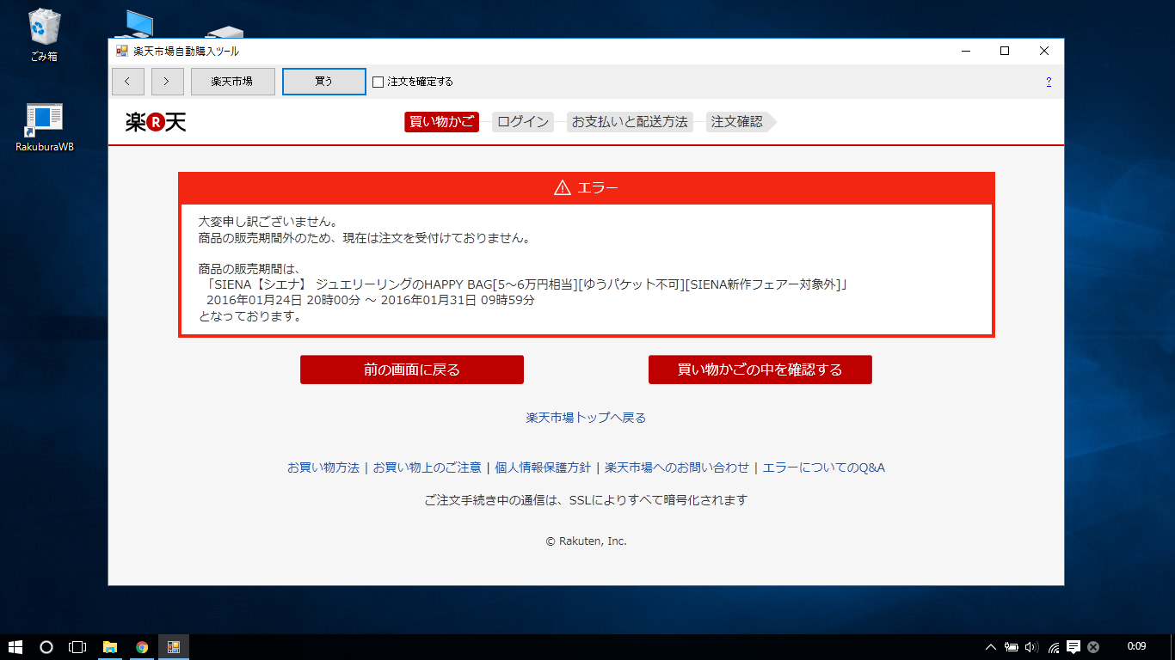1175x660 pixels.
Task: Go back with the left arrow button
Action: (x=128, y=82)
